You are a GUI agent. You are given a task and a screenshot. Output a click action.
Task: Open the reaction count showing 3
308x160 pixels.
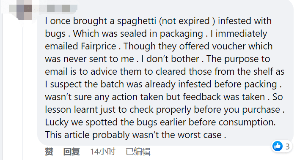tap(288, 146)
